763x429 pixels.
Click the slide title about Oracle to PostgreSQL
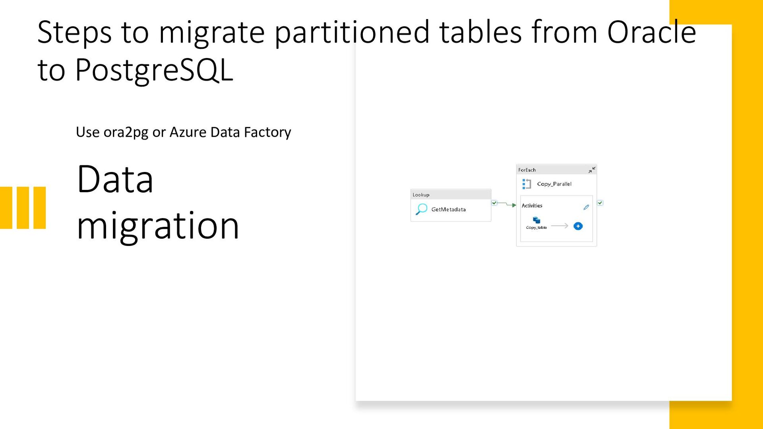(x=366, y=50)
